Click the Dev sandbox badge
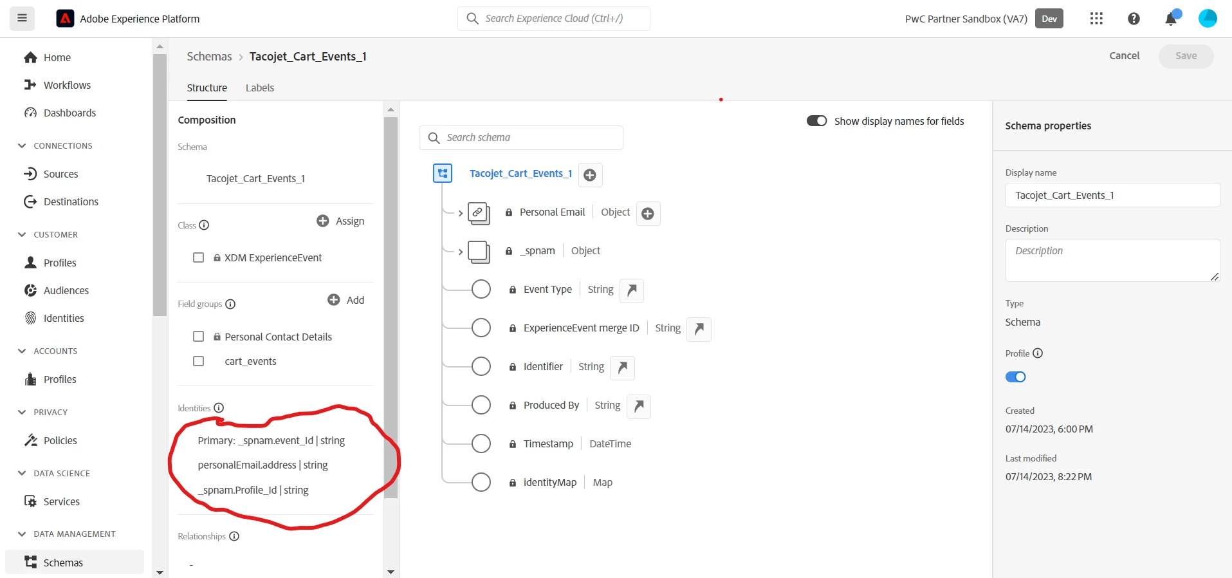This screenshot has height=578, width=1232. (x=1049, y=19)
